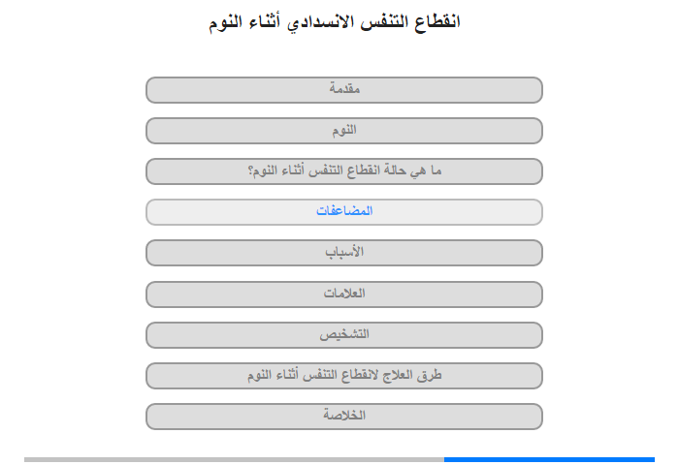Viewport: 679px width, 465px height.
Task: Click the gray part of progress bar
Action: pyautogui.click(x=235, y=459)
